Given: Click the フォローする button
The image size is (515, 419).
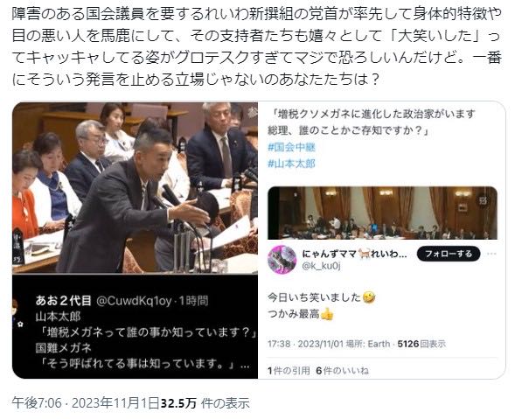Looking at the screenshot, I should 449,254.
